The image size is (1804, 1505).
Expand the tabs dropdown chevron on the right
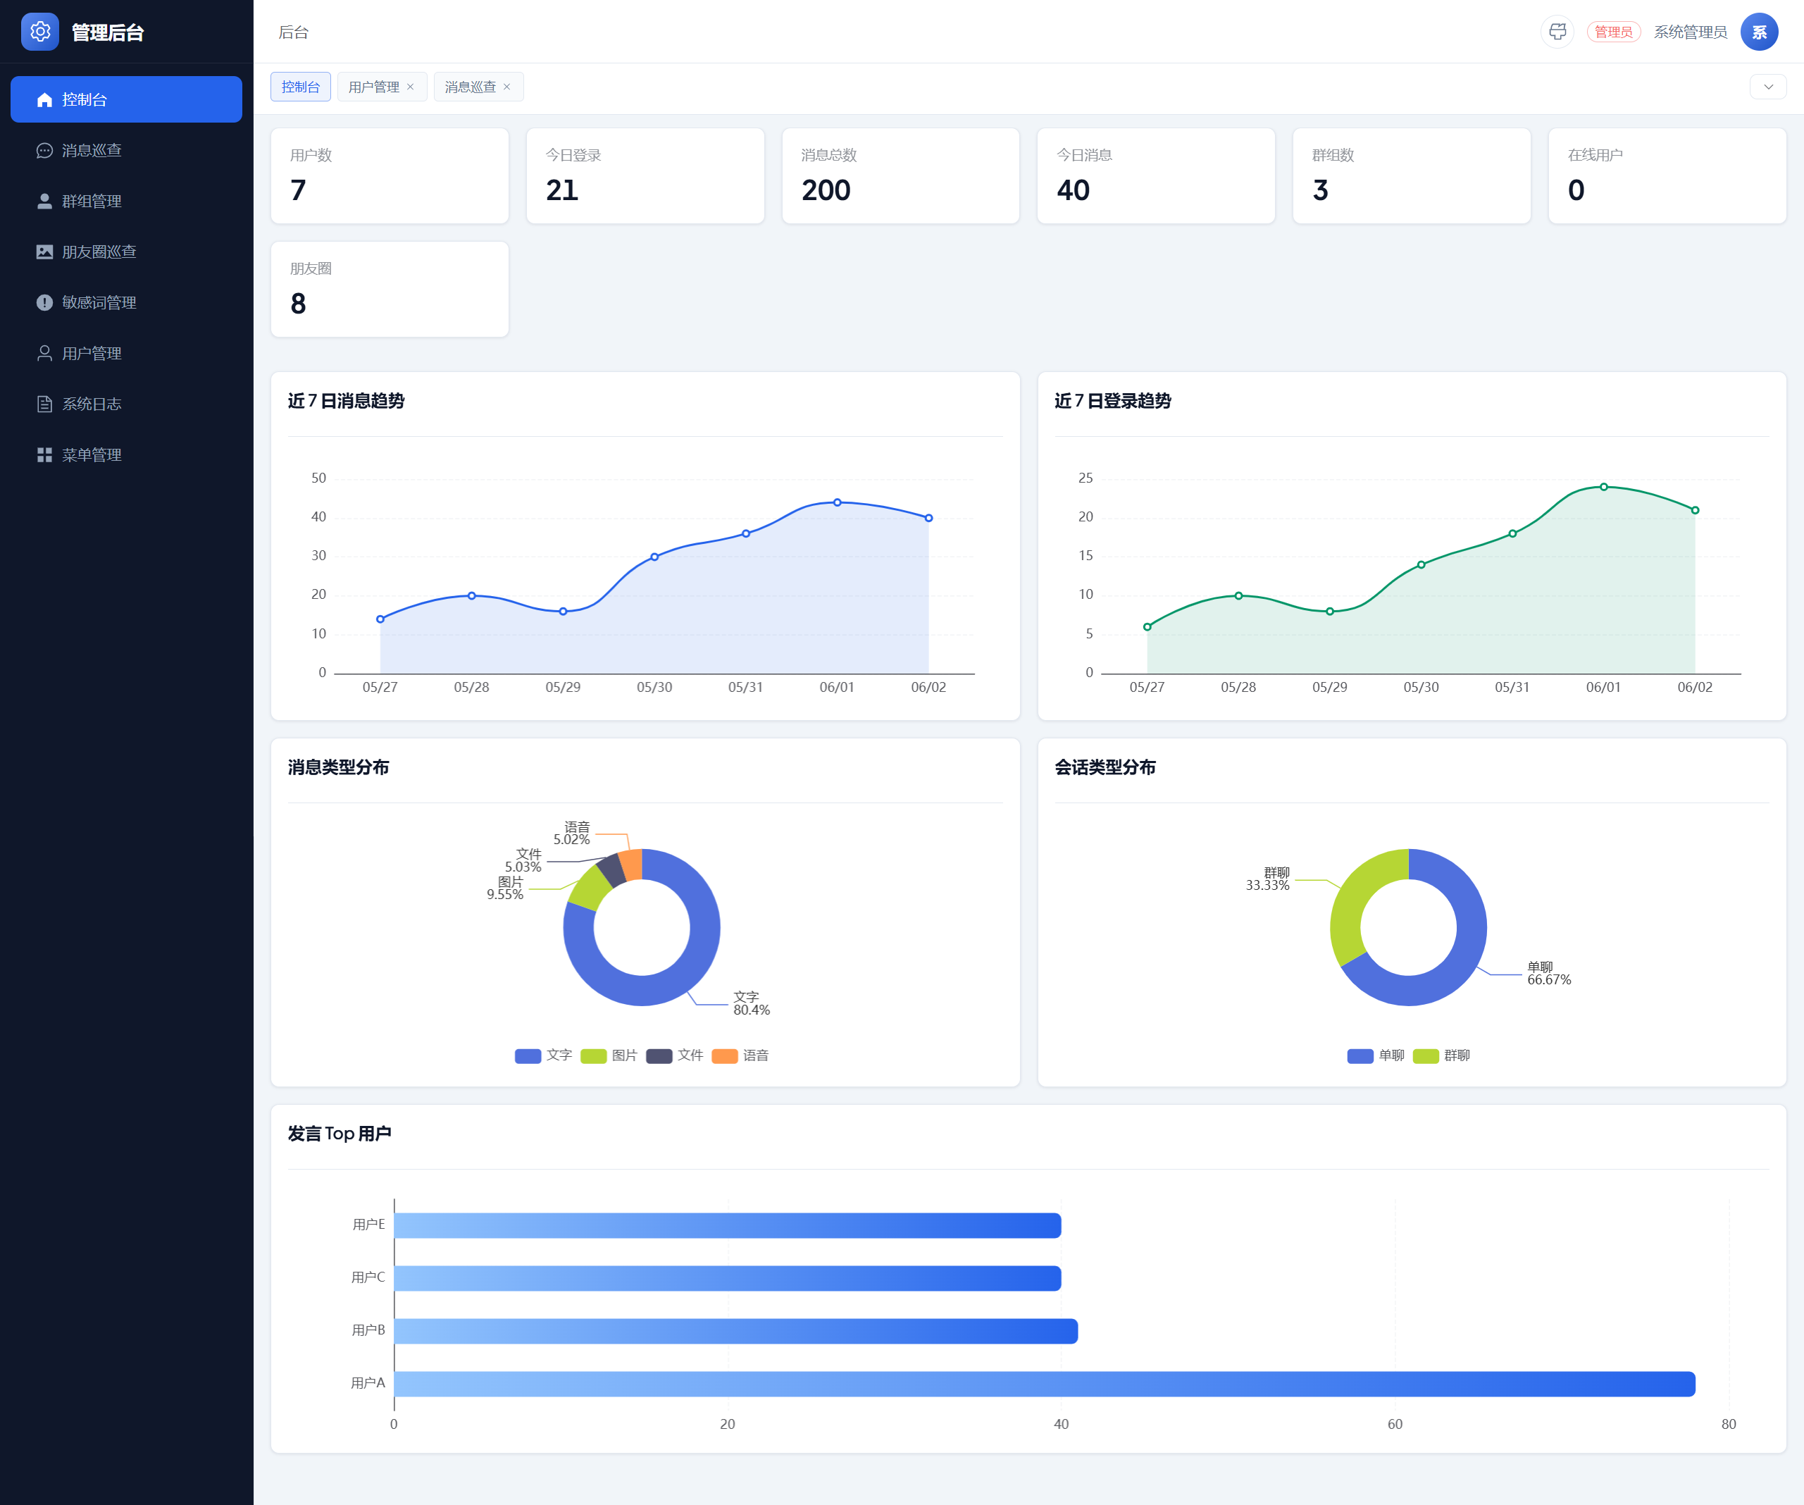[1768, 87]
